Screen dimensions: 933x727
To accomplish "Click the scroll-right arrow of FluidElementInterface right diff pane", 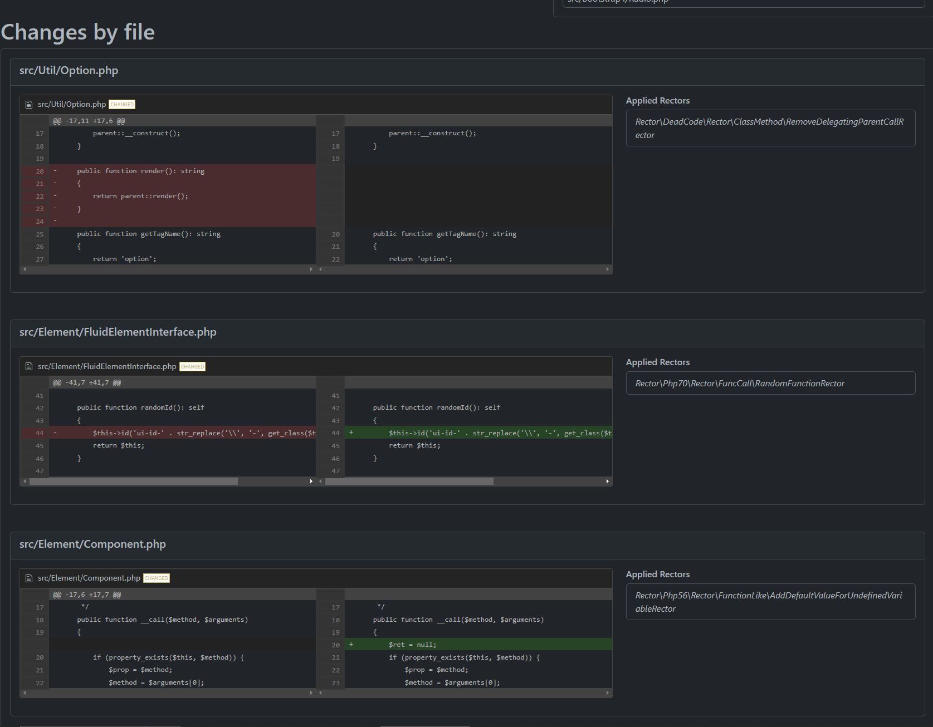I will (607, 481).
